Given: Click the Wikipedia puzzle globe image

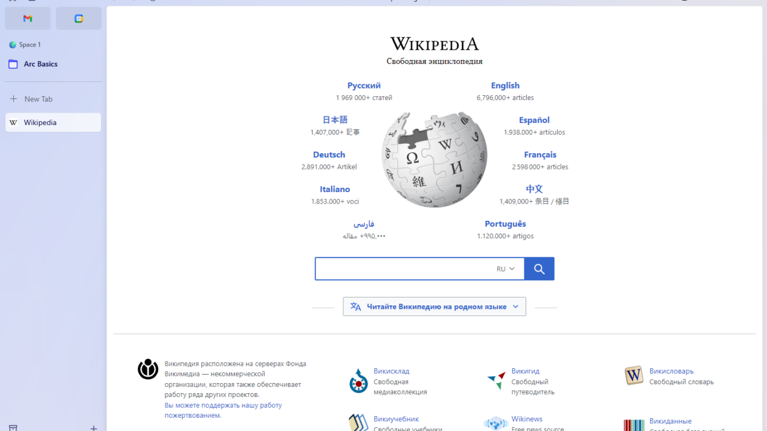Looking at the screenshot, I should (434, 160).
